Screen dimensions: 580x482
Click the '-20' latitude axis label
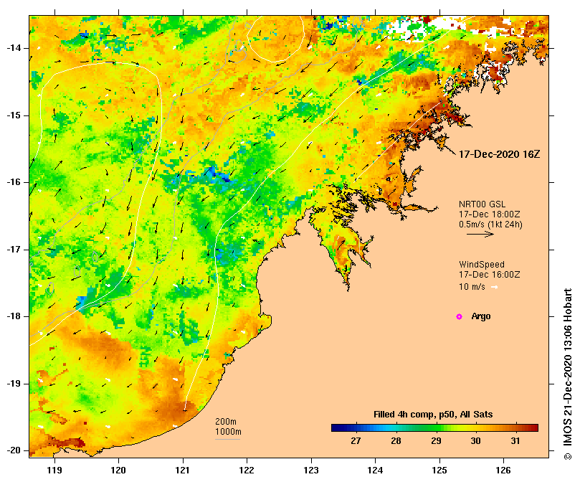click(x=14, y=450)
